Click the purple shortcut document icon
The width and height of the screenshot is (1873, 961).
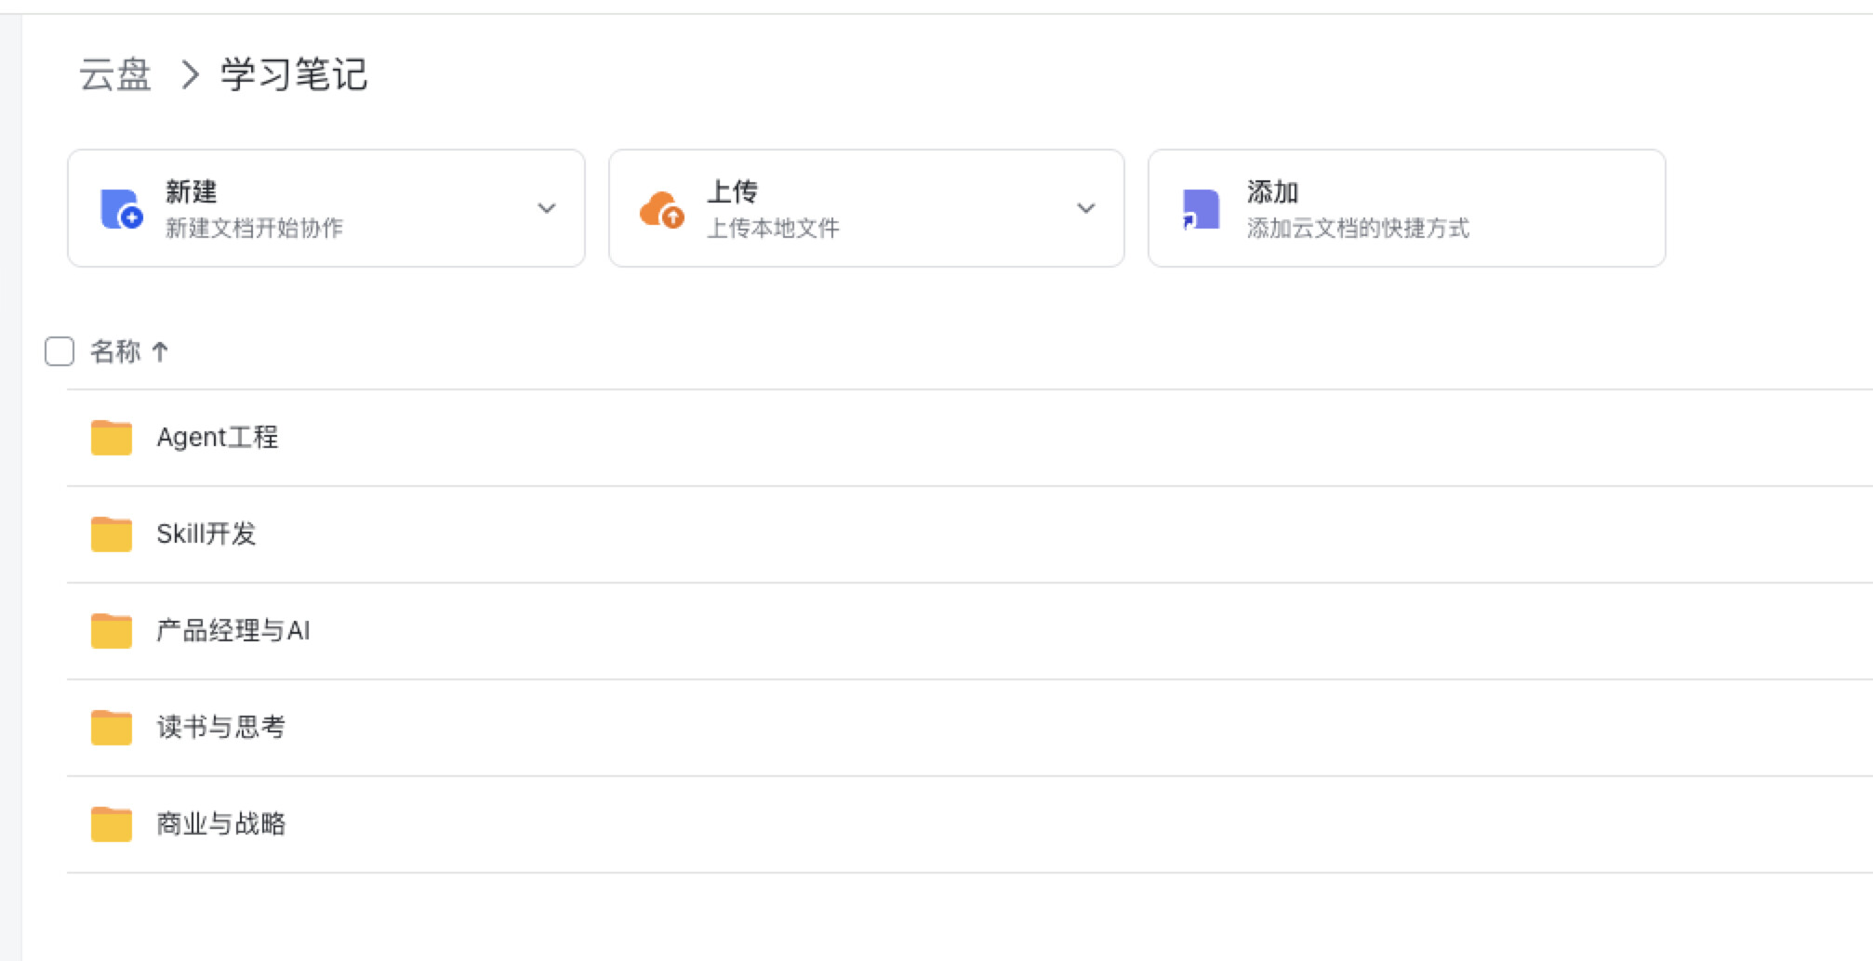[x=1200, y=208]
